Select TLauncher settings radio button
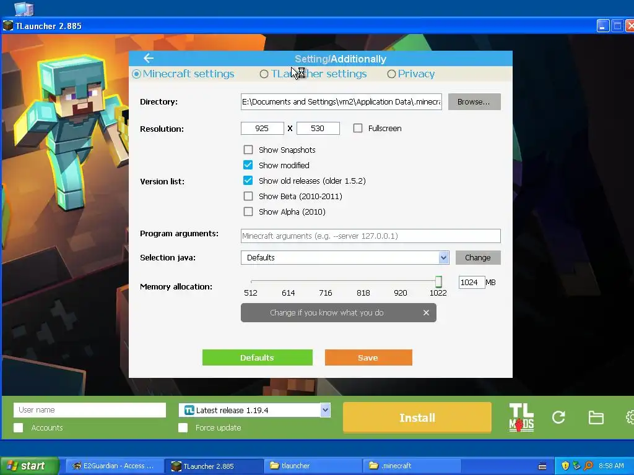Image resolution: width=634 pixels, height=475 pixels. [264, 74]
